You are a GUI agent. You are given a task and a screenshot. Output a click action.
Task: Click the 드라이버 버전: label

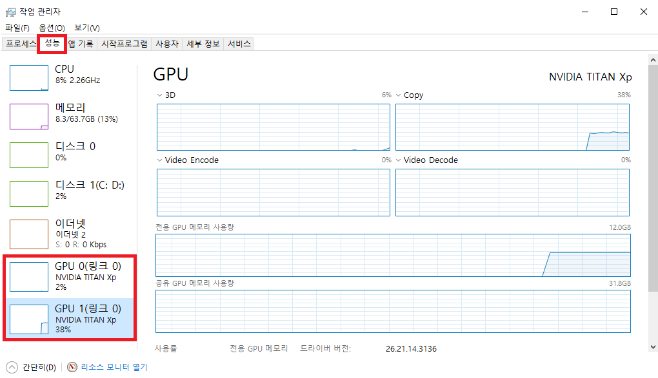325,348
